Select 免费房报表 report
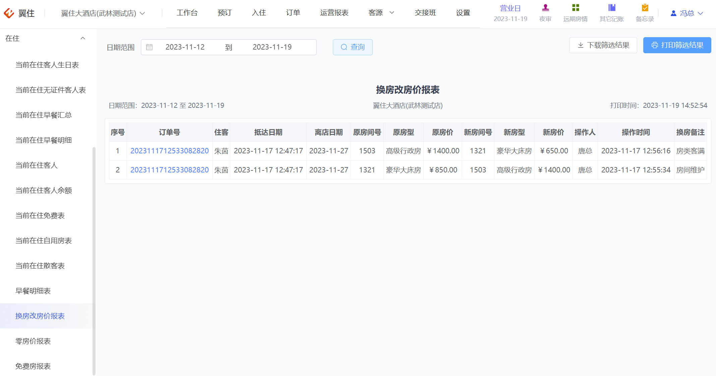This screenshot has height=376, width=716. pos(33,366)
